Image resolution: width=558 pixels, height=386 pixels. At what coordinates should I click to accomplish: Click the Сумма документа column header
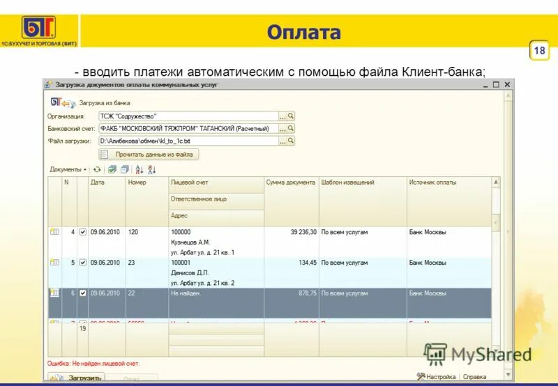292,201
